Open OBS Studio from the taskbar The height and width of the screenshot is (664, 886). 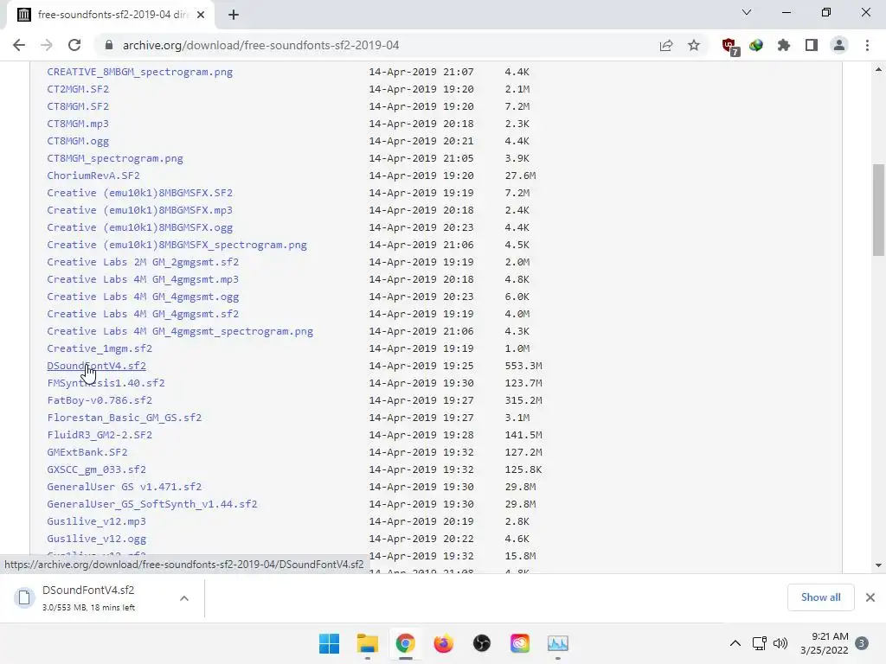pos(481,643)
